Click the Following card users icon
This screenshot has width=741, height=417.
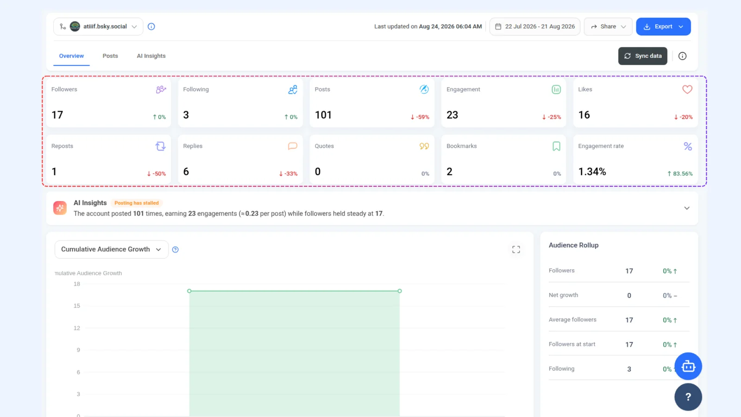pyautogui.click(x=293, y=89)
